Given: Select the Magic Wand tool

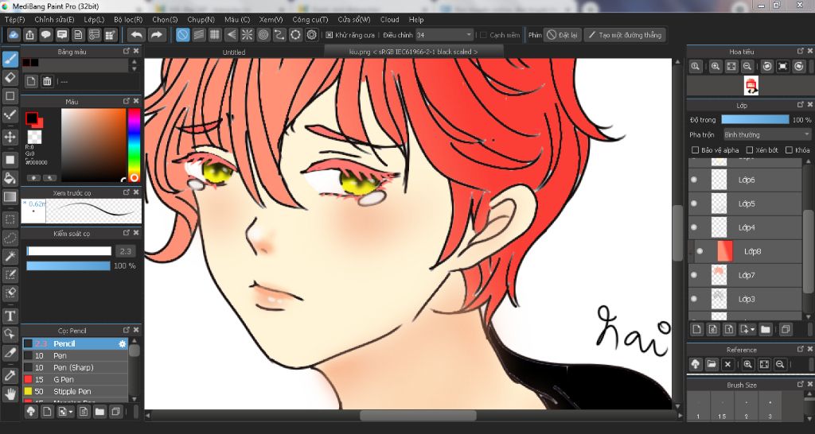Looking at the screenshot, I should pyautogui.click(x=10, y=256).
